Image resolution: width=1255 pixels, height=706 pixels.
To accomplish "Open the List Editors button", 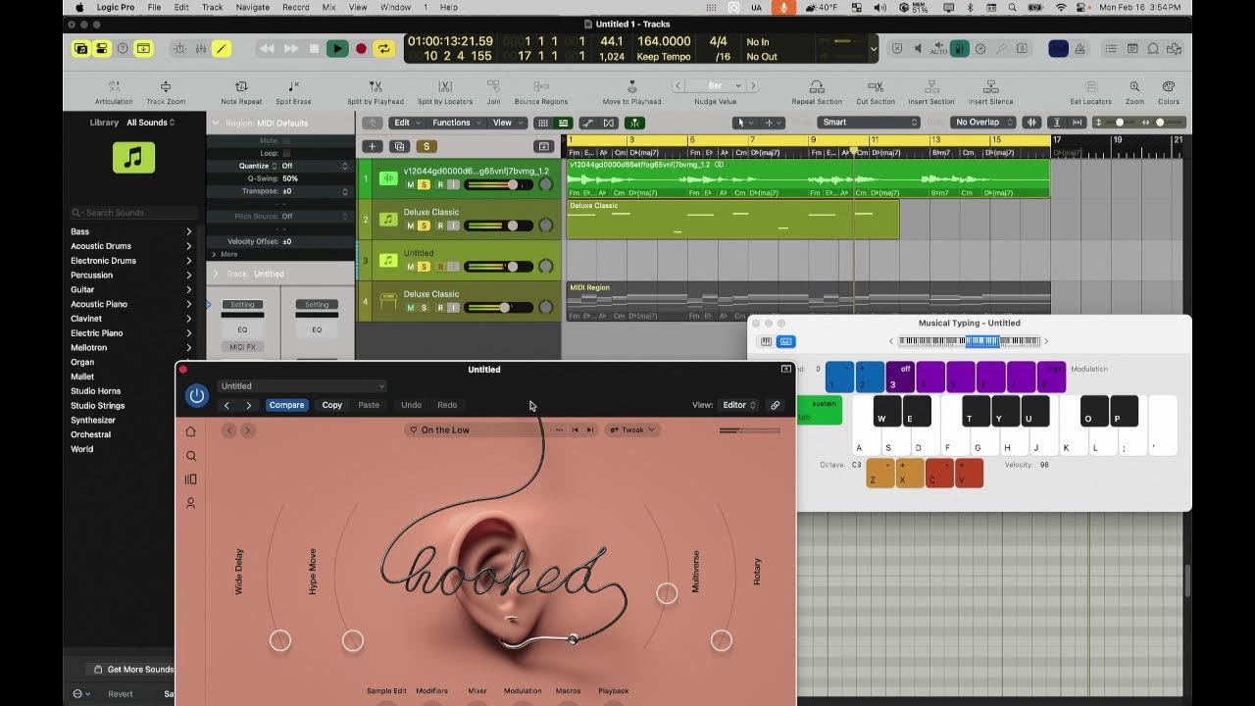I will pyautogui.click(x=1111, y=48).
